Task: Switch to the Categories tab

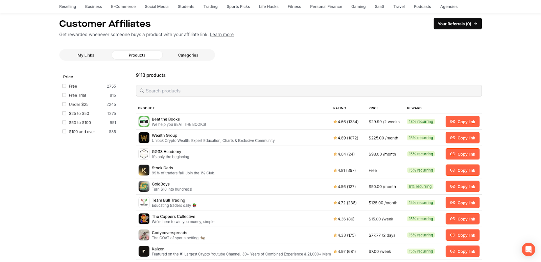Action: pyautogui.click(x=188, y=55)
